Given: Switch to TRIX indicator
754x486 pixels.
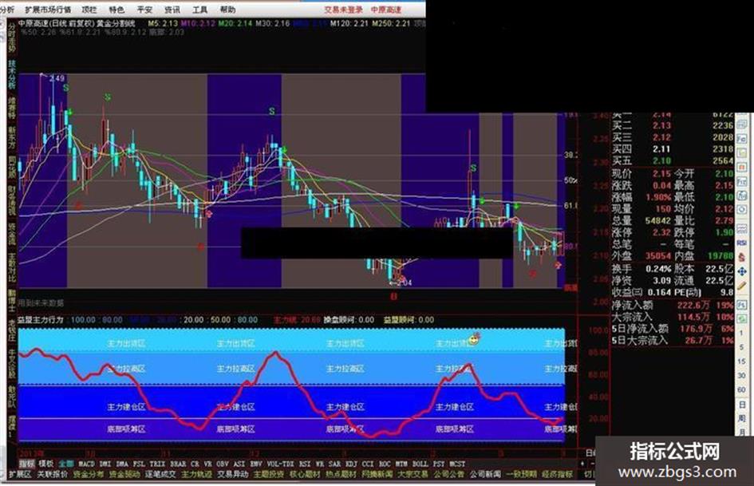Looking at the screenshot, I should pyautogui.click(x=156, y=464).
